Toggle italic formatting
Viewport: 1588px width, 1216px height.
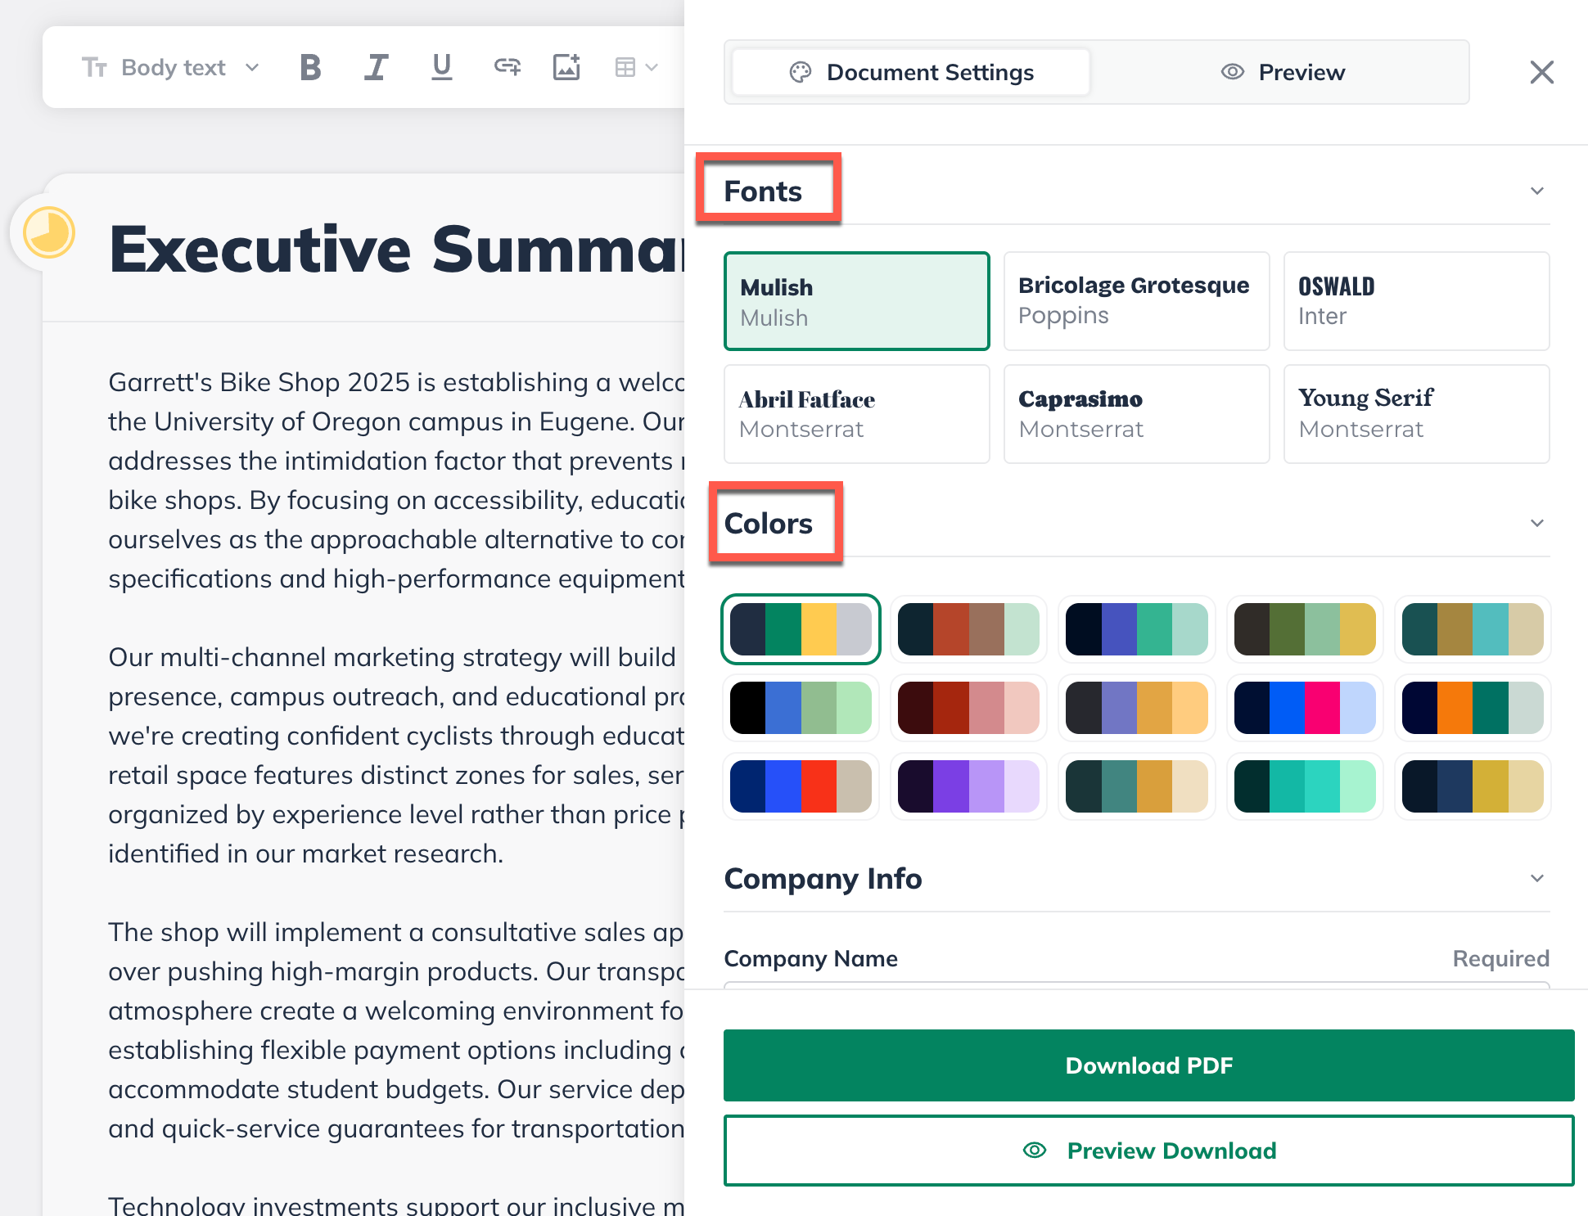point(376,67)
